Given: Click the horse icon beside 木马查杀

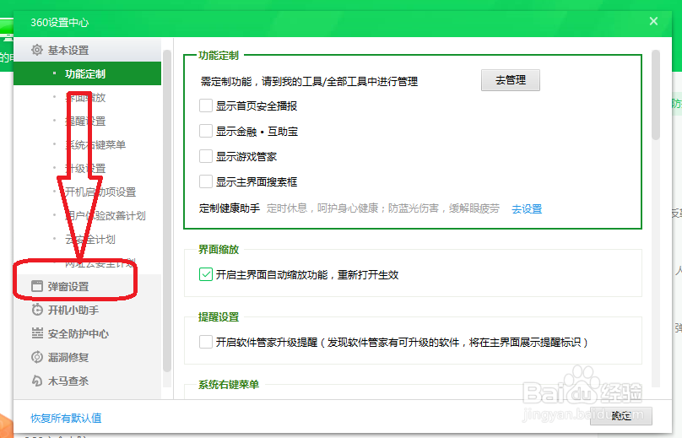Looking at the screenshot, I should point(37,381).
